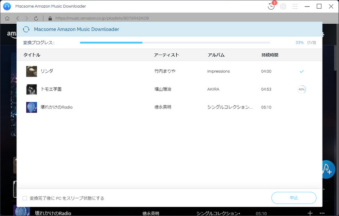Enable sleep after conversion checkbox

pos(25,198)
